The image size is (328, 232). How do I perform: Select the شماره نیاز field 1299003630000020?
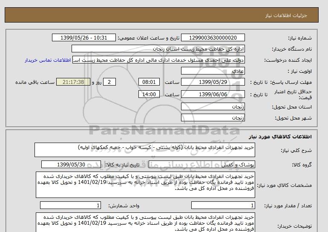pyautogui.click(x=213, y=37)
